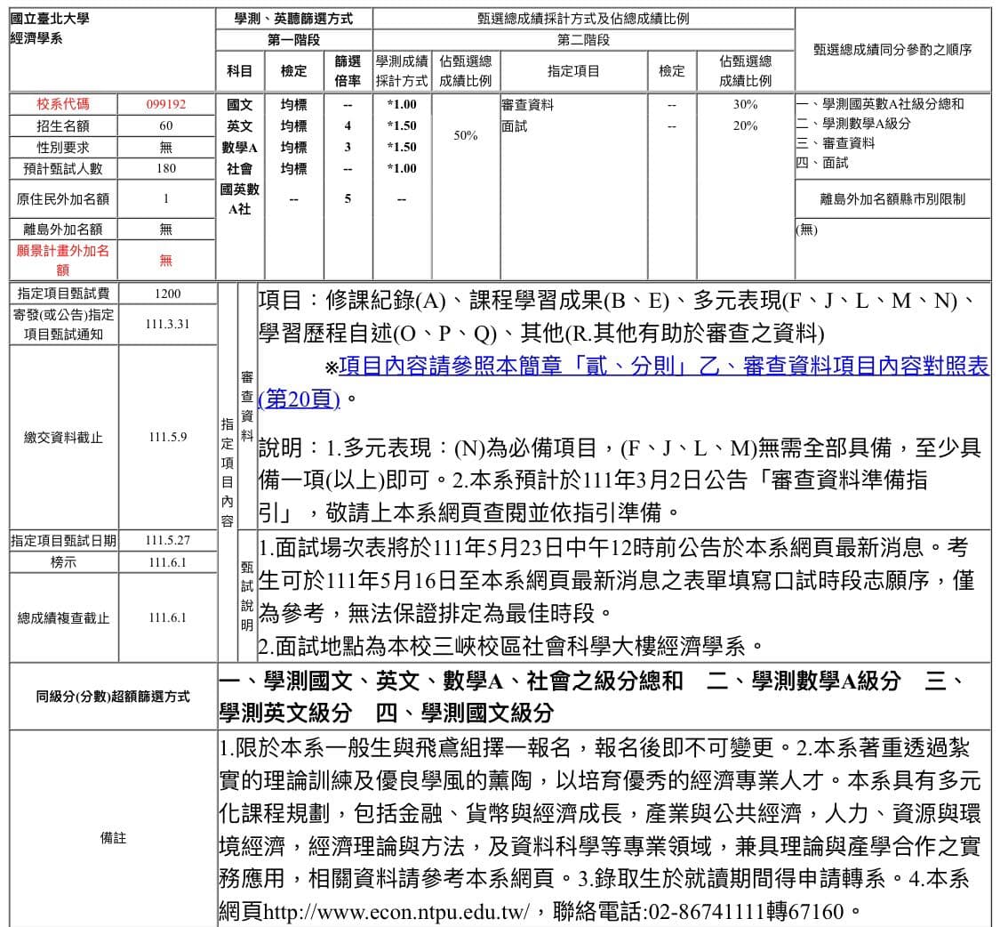1000x927 pixels.
Task: Click the 離島外加名額縣市別限制 header cell
Action: pos(892,199)
